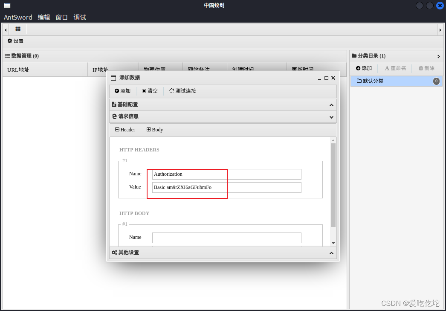
Task: Open the 编辑 menu
Action: click(x=44, y=17)
